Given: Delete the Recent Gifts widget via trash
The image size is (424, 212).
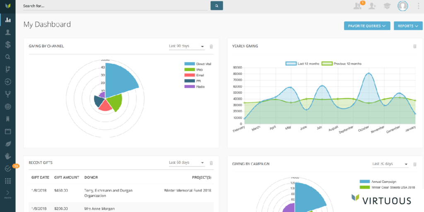Looking at the screenshot, I should pyautogui.click(x=212, y=163).
